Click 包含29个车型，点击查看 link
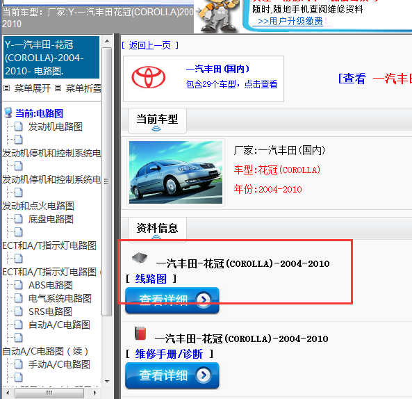This screenshot has height=399, width=412. click(231, 84)
